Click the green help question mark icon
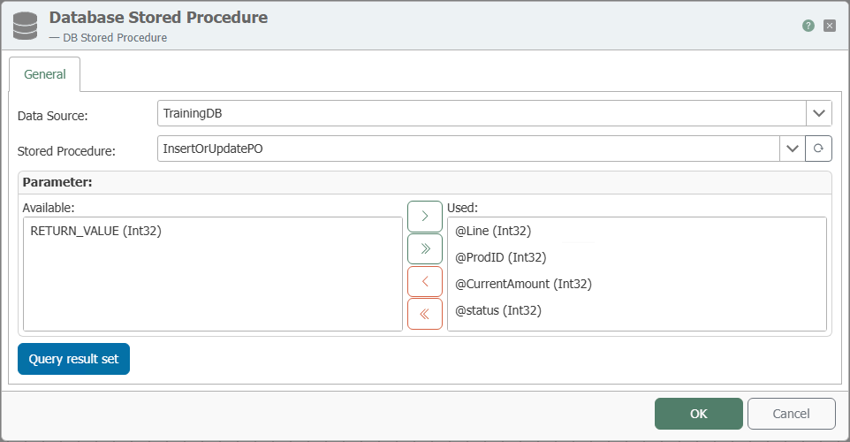The image size is (850, 442). pyautogui.click(x=808, y=26)
